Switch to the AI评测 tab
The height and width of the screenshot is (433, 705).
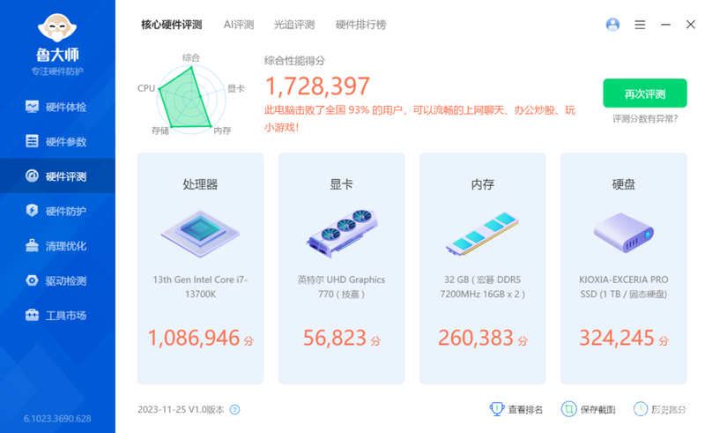(239, 25)
